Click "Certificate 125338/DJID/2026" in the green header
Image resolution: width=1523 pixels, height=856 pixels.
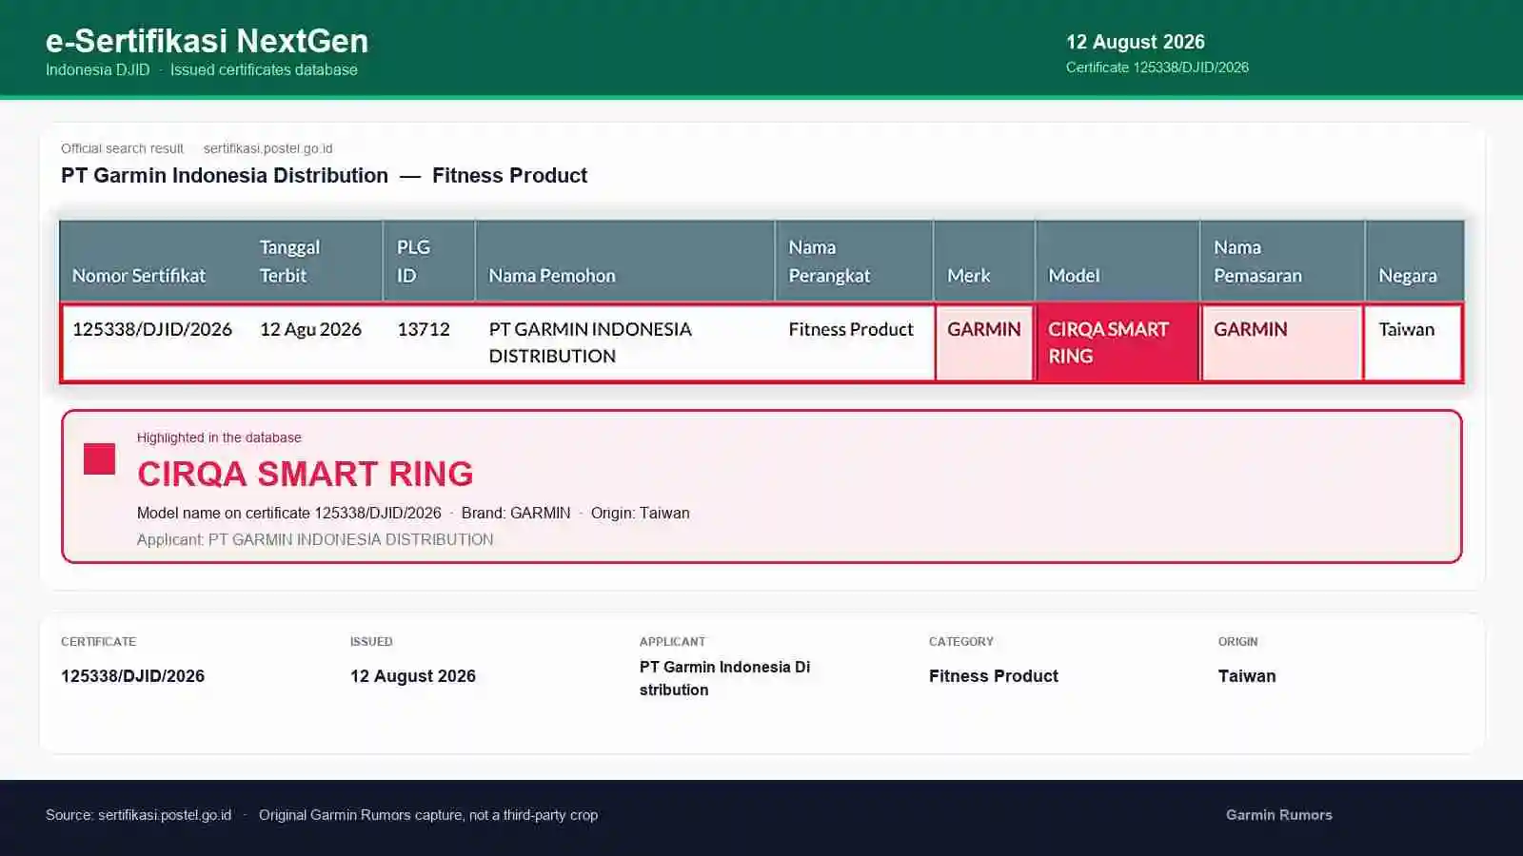coord(1157,68)
